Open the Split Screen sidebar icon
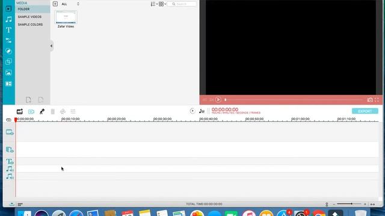Image resolution: width=385 pixels, height=216 pixels. (x=8, y=84)
